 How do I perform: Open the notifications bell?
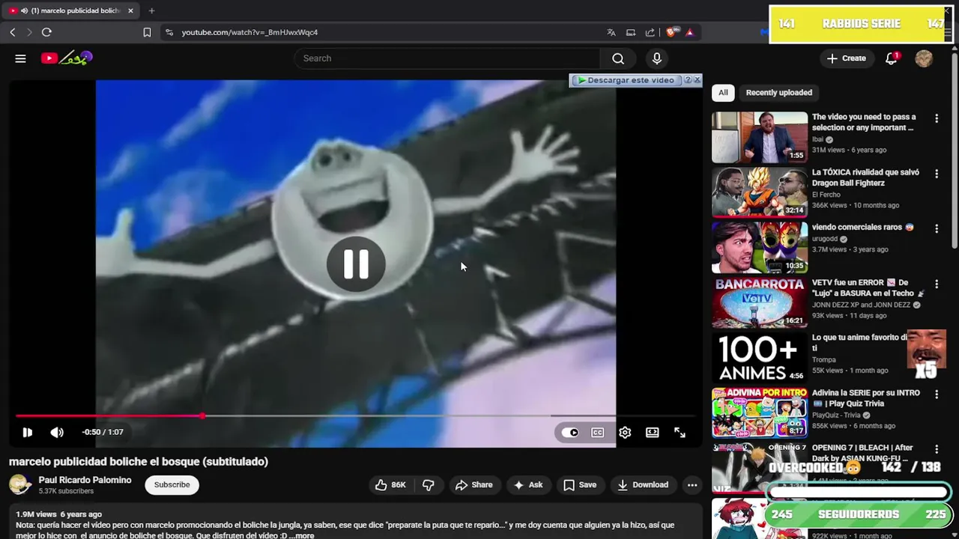pyautogui.click(x=891, y=58)
